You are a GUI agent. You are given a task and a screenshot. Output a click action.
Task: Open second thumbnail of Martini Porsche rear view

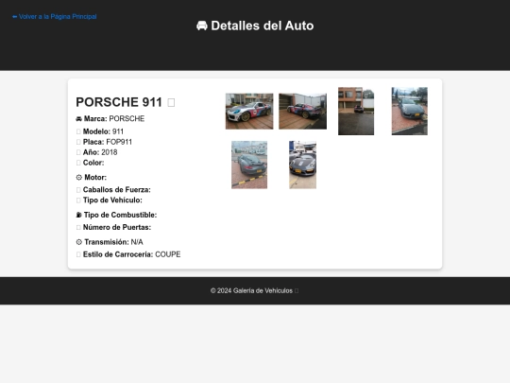pyautogui.click(x=303, y=112)
